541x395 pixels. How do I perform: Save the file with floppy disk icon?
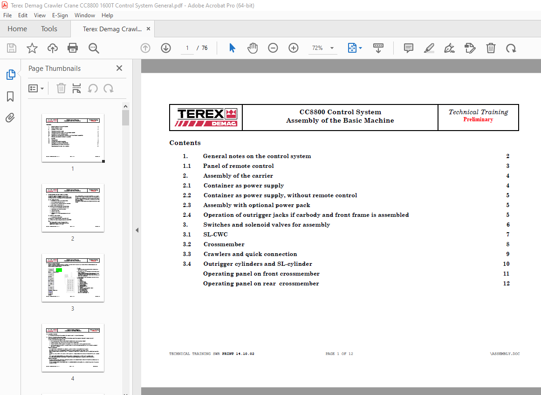coord(11,48)
